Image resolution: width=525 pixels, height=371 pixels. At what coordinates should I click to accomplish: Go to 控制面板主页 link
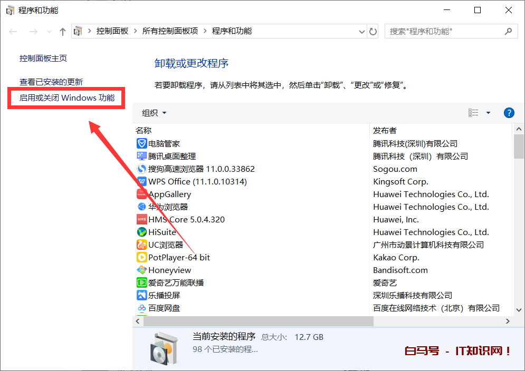pos(43,58)
